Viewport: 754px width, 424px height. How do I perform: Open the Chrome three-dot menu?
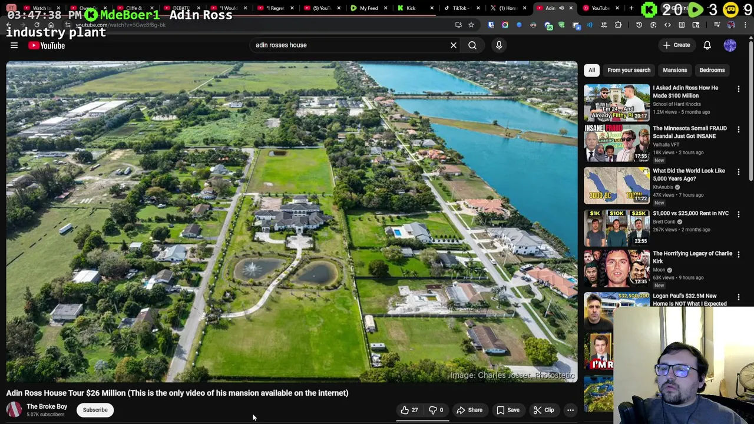745,25
